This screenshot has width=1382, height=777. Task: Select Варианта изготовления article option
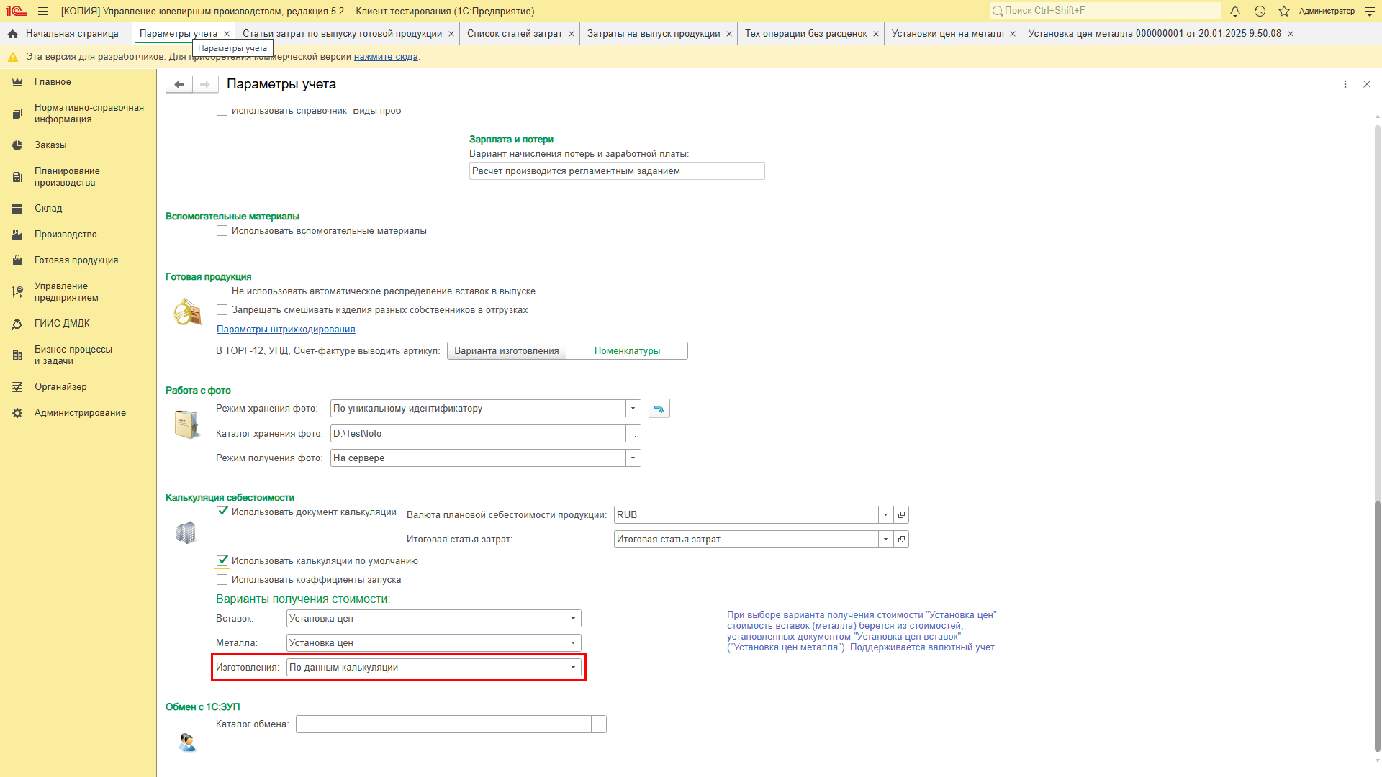point(507,351)
